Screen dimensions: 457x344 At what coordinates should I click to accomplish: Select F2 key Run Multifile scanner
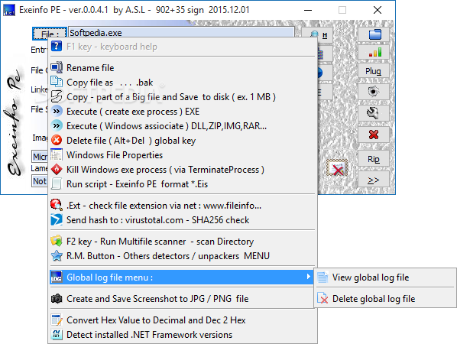(183, 242)
